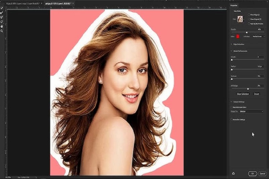Viewport: 269px width, 179px height.
Task: Open the Indicates Masked Areas dropdown
Action: 258,37
